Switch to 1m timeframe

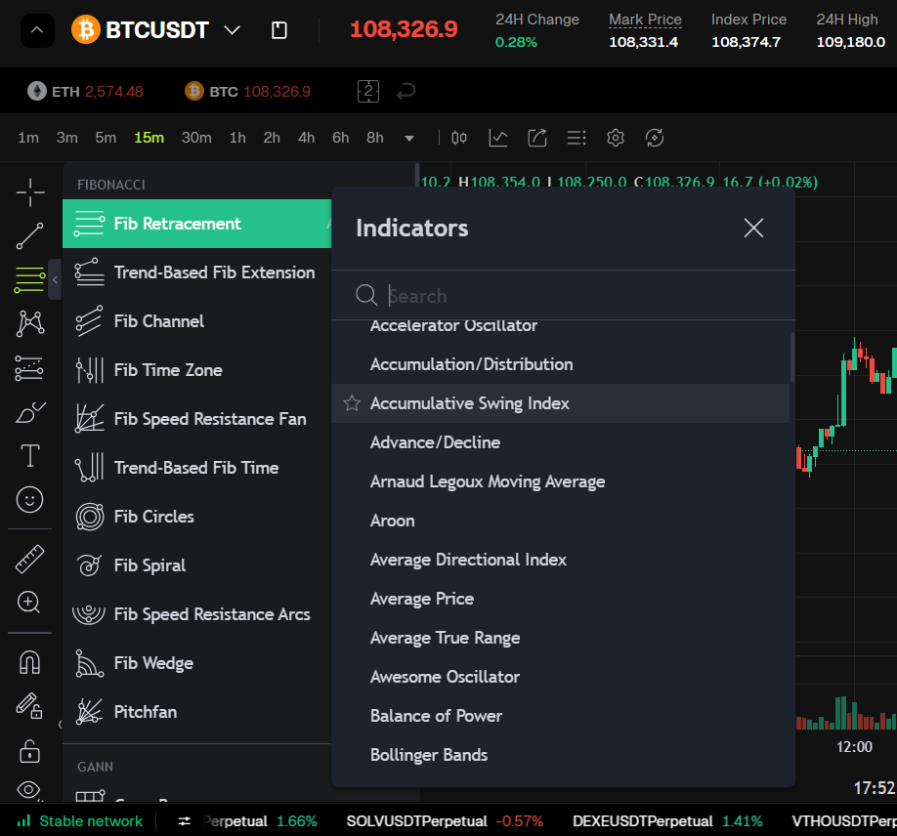[x=28, y=138]
